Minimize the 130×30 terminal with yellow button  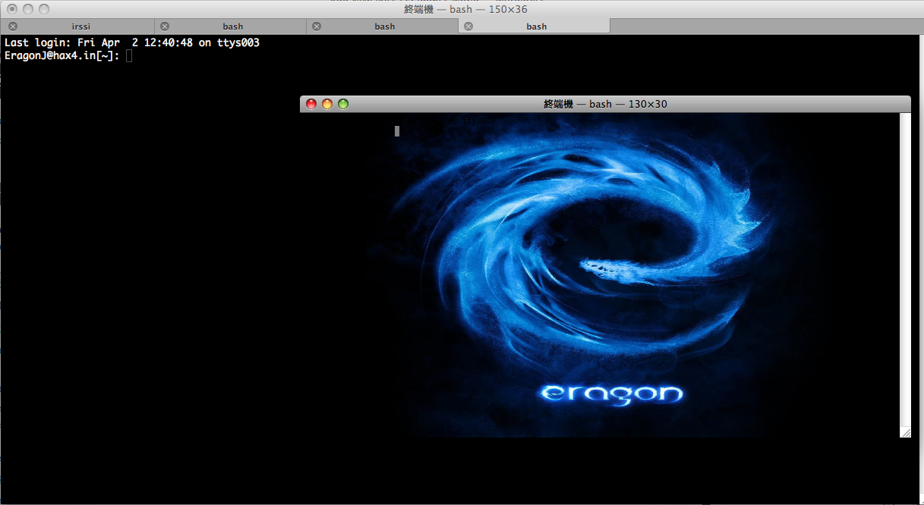click(327, 104)
